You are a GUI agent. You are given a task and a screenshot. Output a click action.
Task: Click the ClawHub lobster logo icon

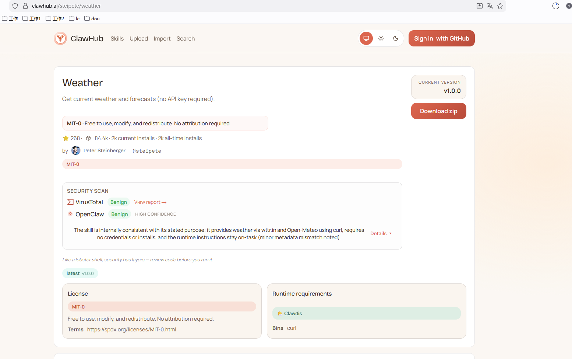tap(60, 38)
